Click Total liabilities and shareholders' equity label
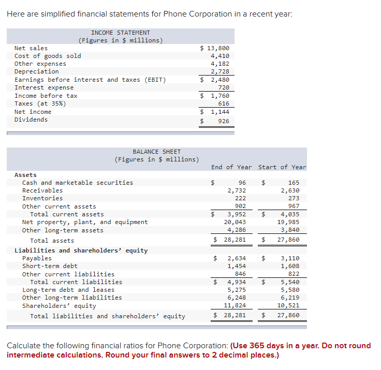This screenshot has width=381, height=370. point(107,316)
